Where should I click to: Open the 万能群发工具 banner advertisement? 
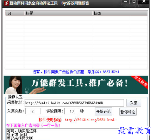coord(76,85)
